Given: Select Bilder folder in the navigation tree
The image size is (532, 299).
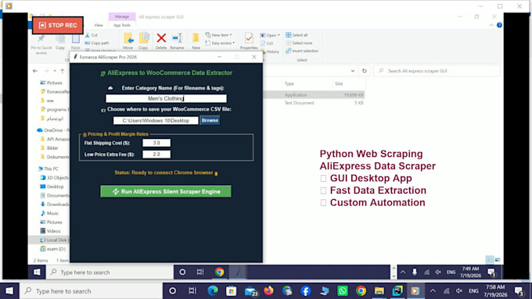Looking at the screenshot, I should pyautogui.click(x=49, y=148).
